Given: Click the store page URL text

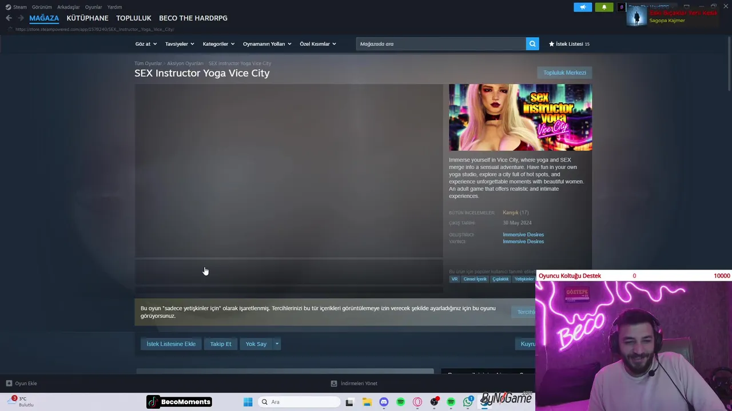Looking at the screenshot, I should pos(95,29).
